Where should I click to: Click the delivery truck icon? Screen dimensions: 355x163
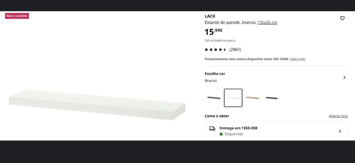(212, 129)
